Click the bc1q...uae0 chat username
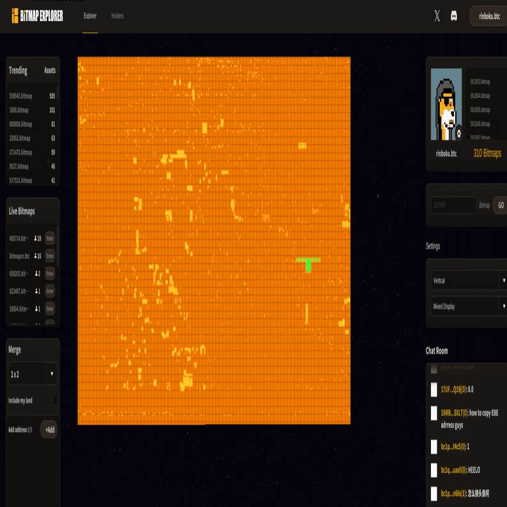 point(454,470)
